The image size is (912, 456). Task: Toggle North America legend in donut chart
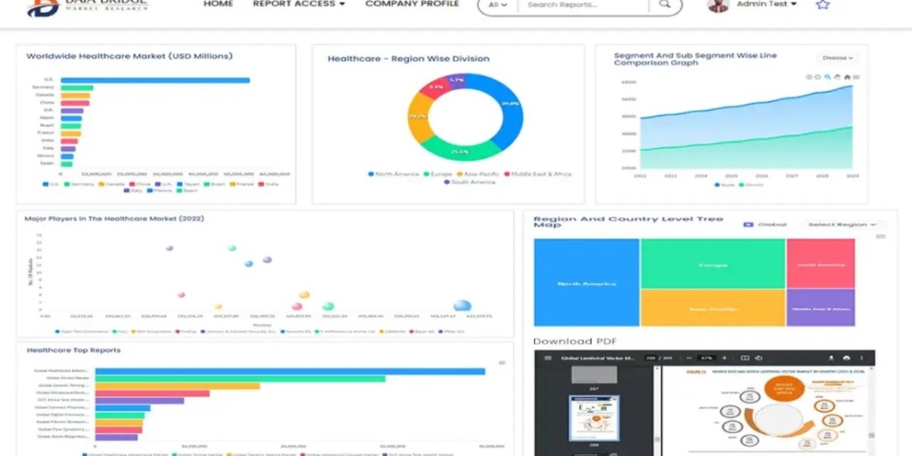click(394, 174)
